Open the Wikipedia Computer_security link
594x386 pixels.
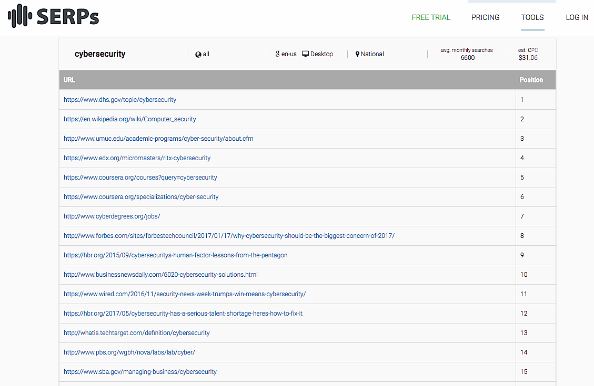[130, 119]
